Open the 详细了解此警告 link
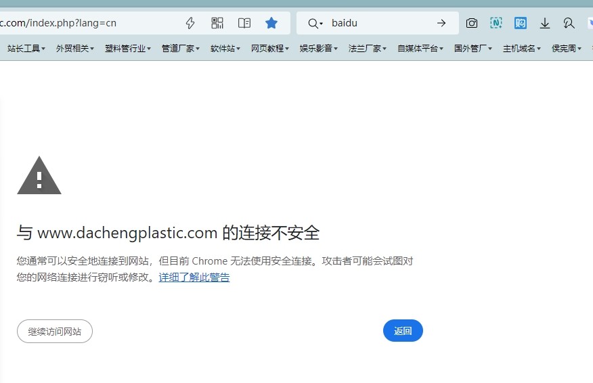 [x=194, y=277]
